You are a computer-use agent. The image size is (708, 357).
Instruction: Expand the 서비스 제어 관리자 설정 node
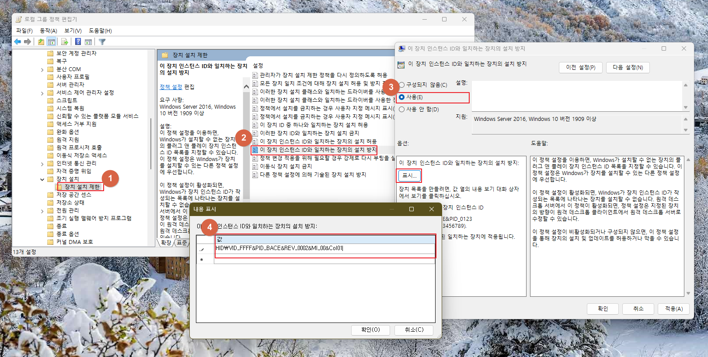(x=42, y=93)
